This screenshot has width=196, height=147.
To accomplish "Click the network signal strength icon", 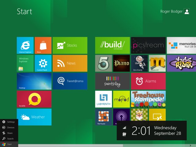I will point(125,128).
